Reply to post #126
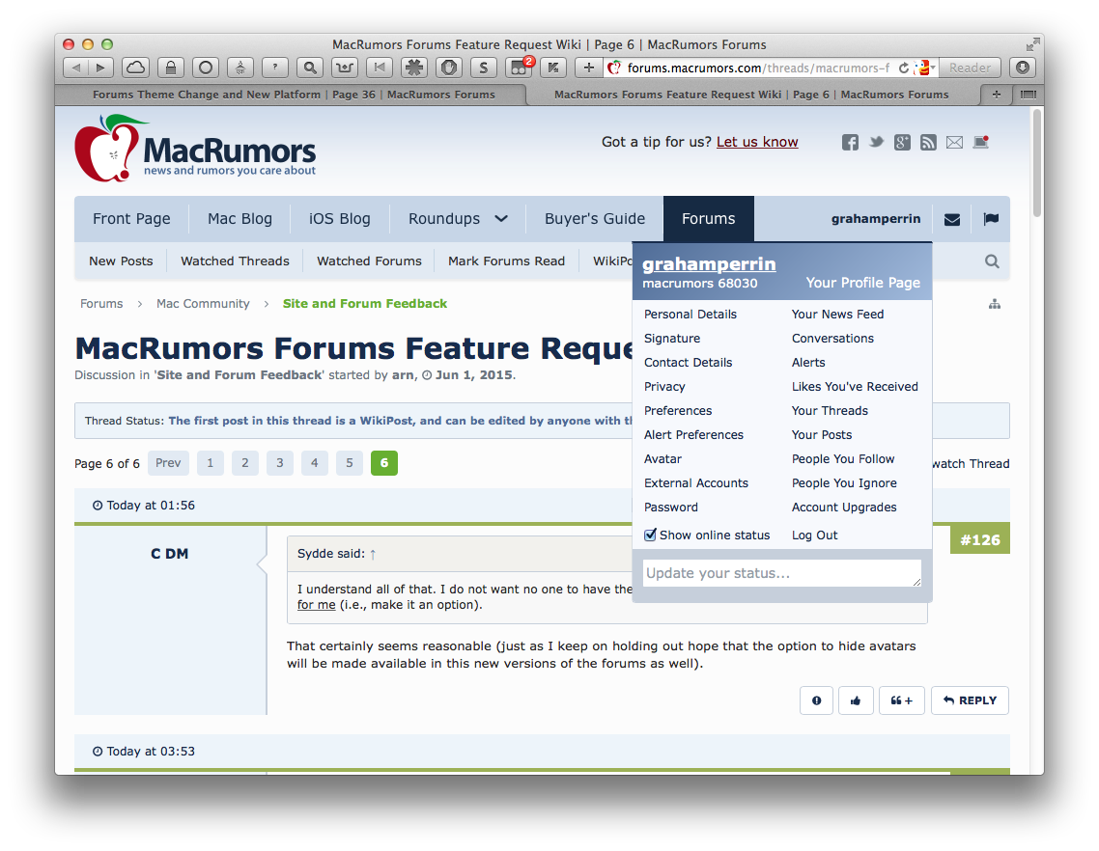The height and width of the screenshot is (851, 1099). point(970,700)
